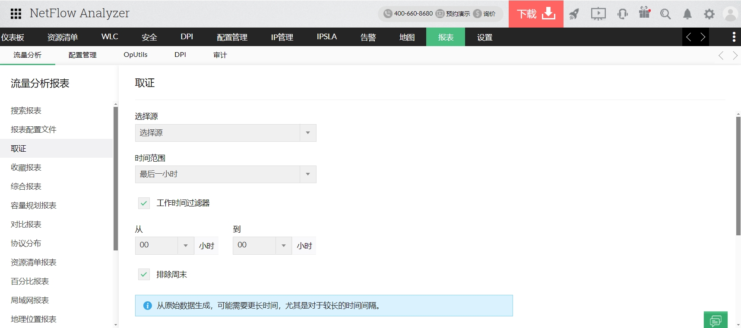Image resolution: width=741 pixels, height=328 pixels.
Task: Open the user profile avatar
Action: (x=730, y=14)
